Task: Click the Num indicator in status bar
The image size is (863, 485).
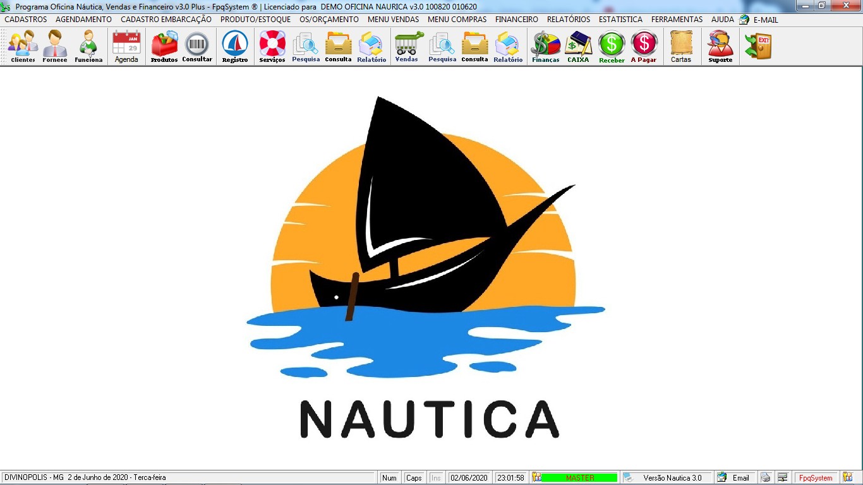Action: [389, 477]
